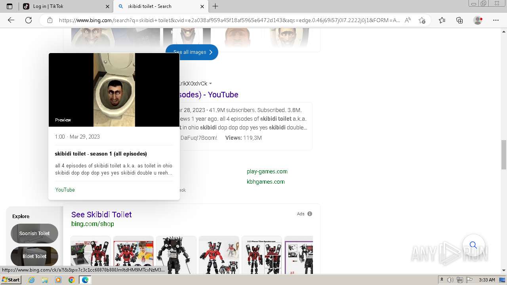Open the play-games.com link

[267, 171]
